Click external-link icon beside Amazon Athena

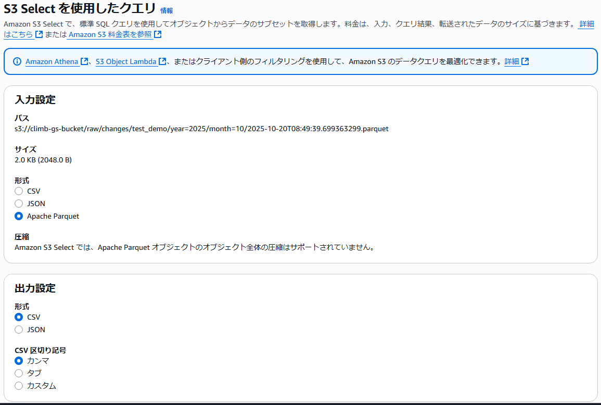point(84,61)
